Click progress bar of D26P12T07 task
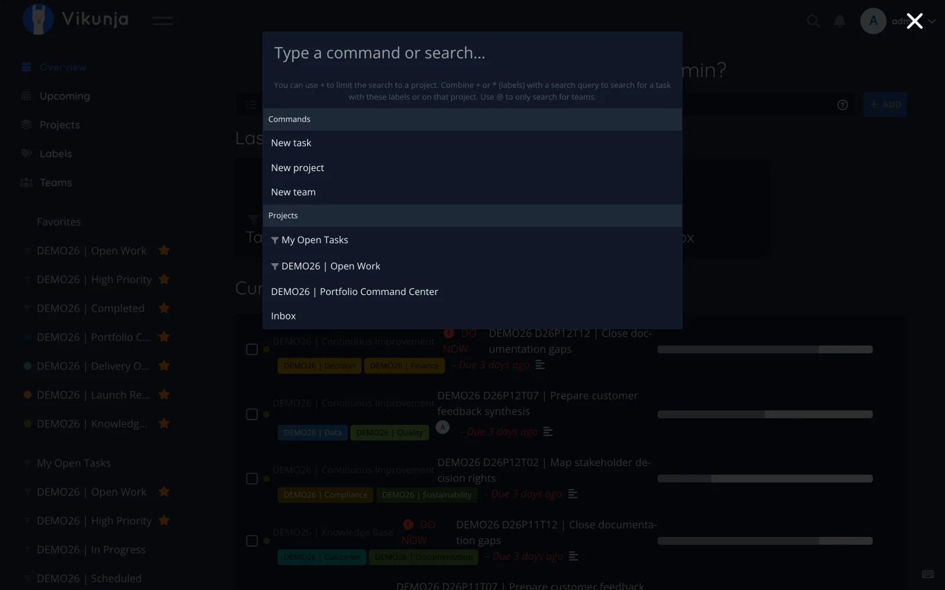 [765, 414]
